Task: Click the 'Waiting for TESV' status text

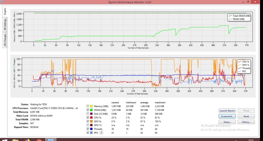Action: 39,104
